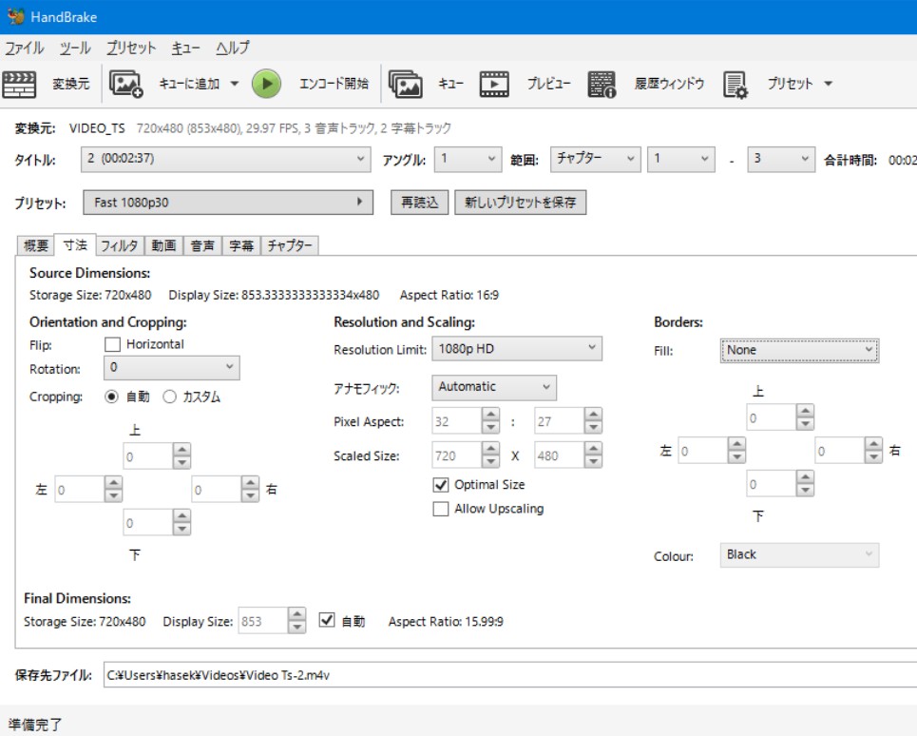
Task: Switch to 音声 tab
Action: (x=202, y=245)
